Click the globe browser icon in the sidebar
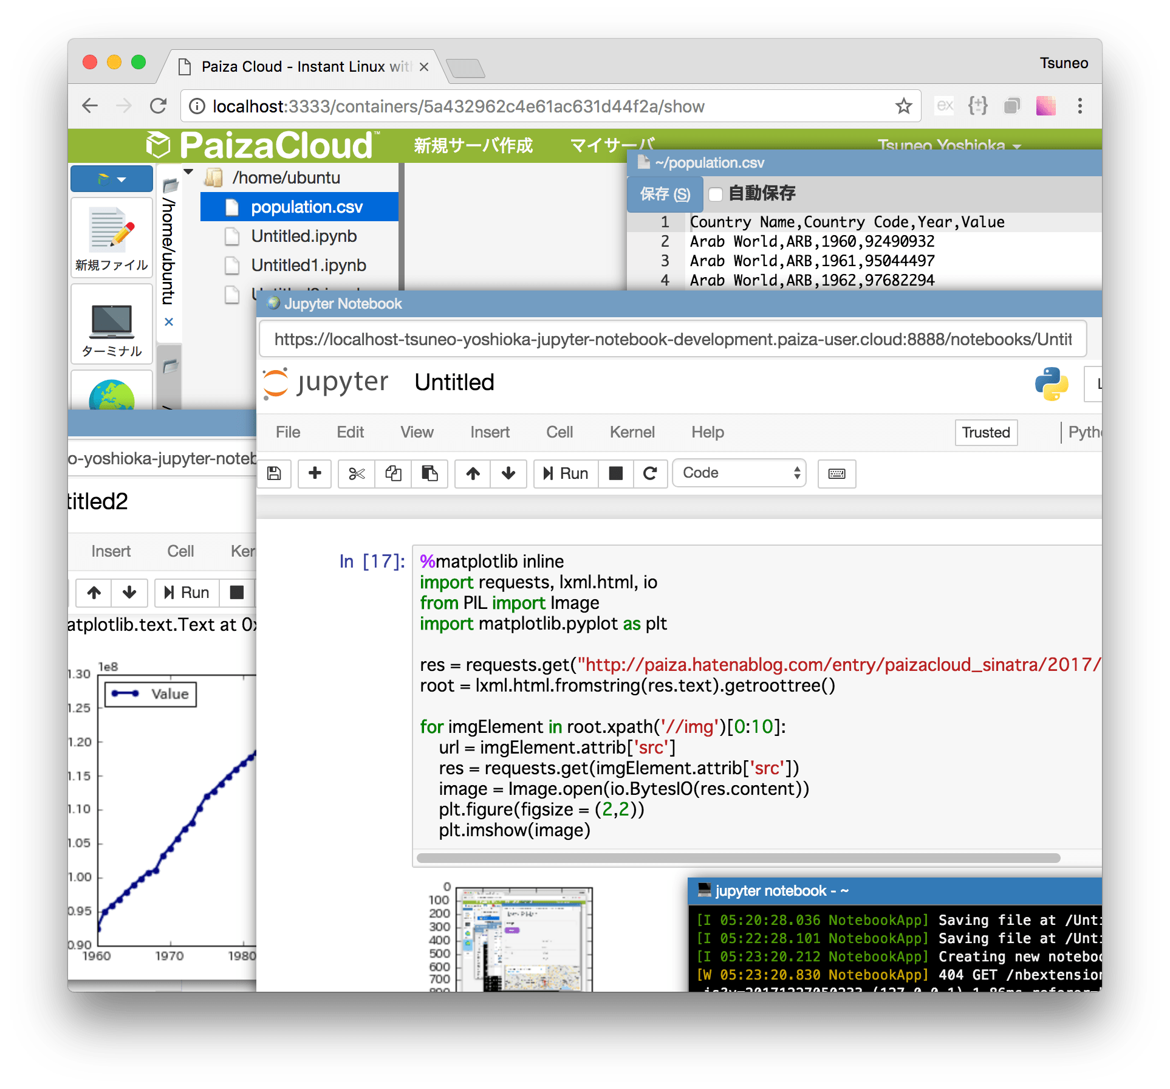 (x=112, y=395)
